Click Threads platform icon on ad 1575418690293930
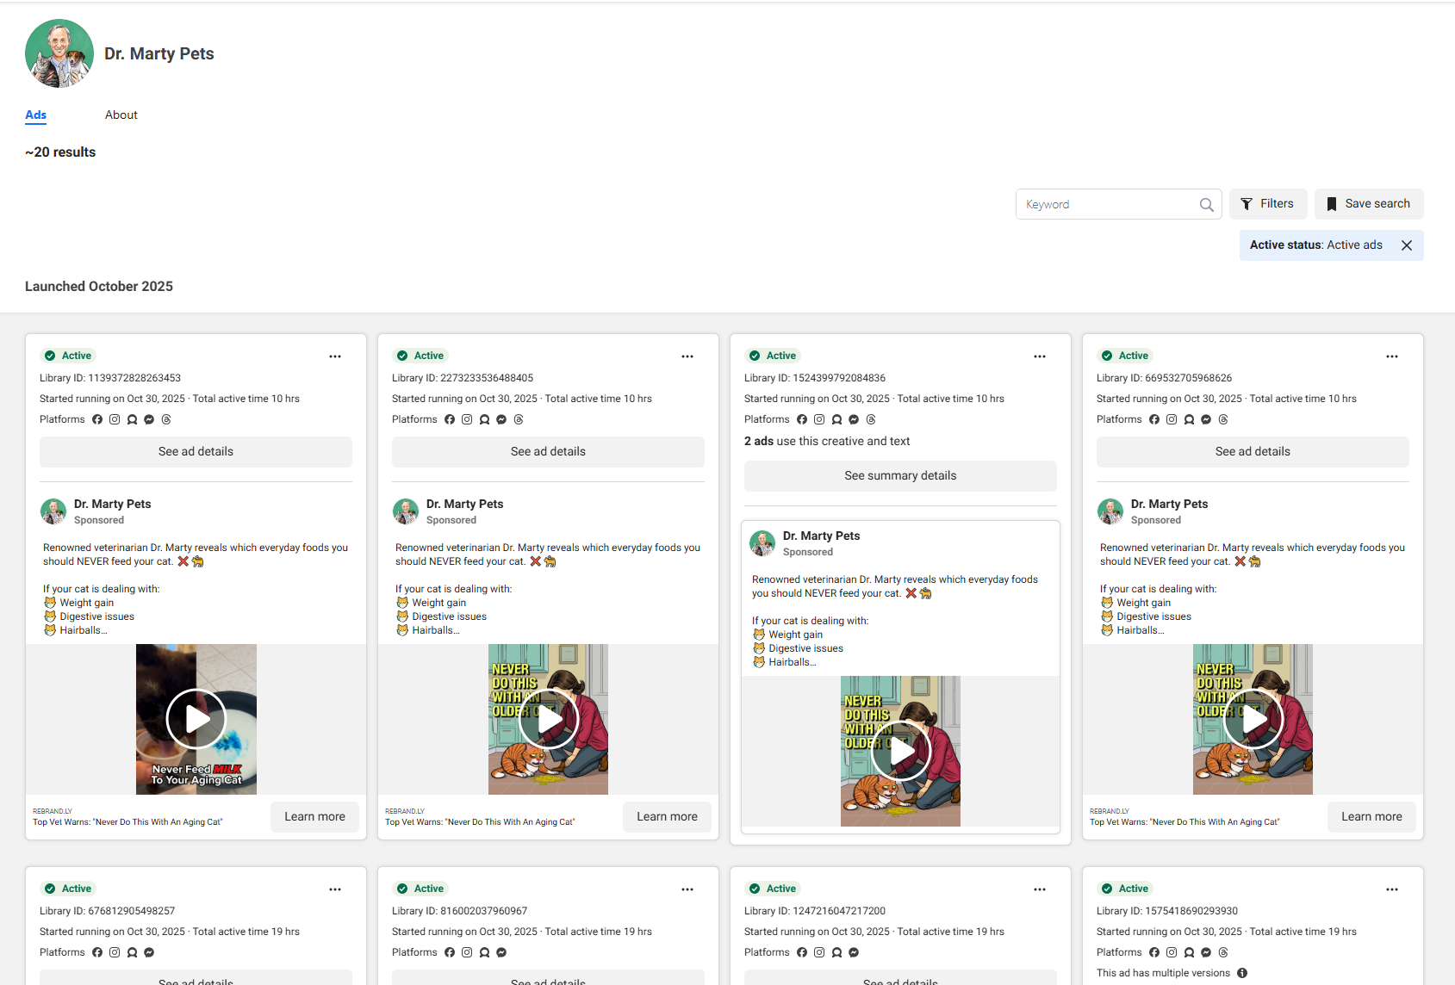This screenshot has height=985, width=1455. pos(1223,953)
